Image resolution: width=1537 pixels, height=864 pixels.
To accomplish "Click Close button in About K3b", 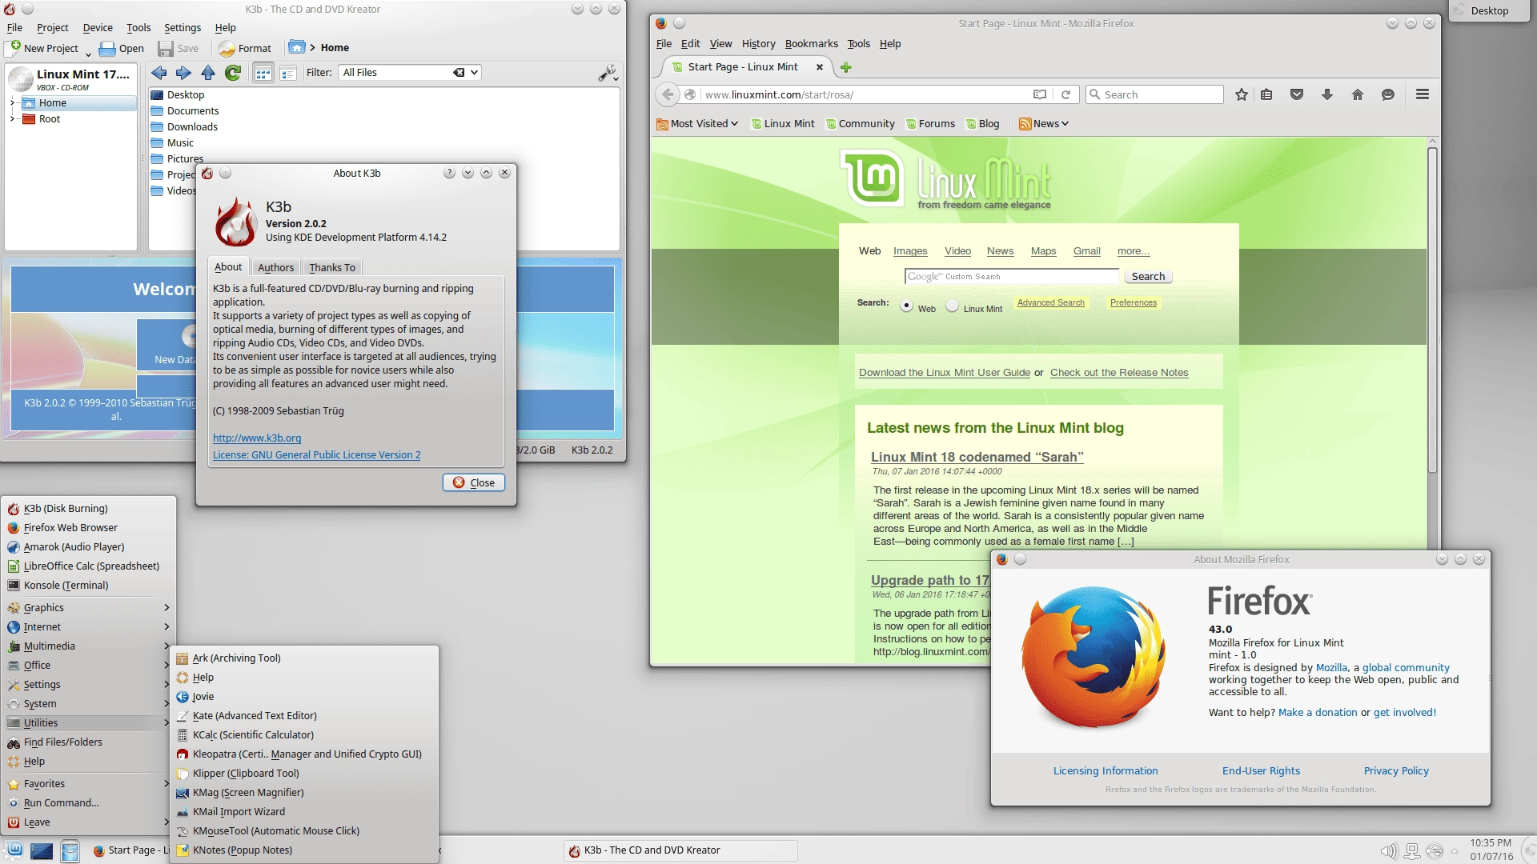I will click(x=474, y=482).
